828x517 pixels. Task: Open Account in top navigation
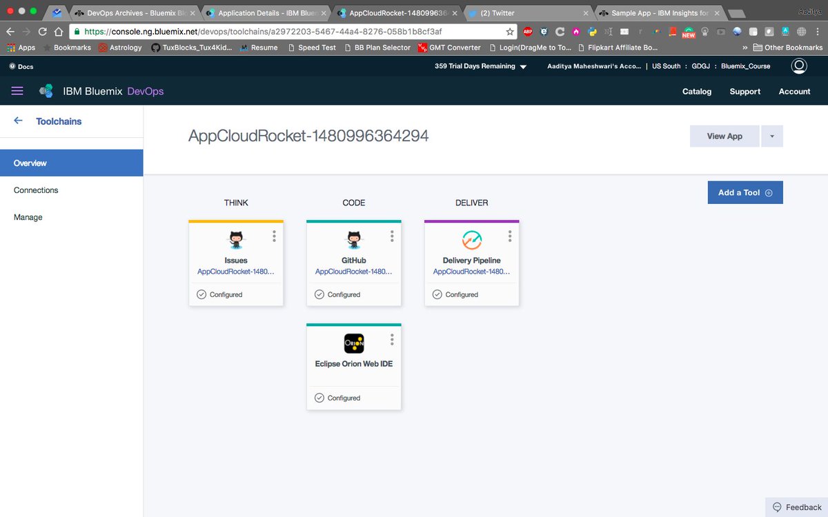(795, 91)
